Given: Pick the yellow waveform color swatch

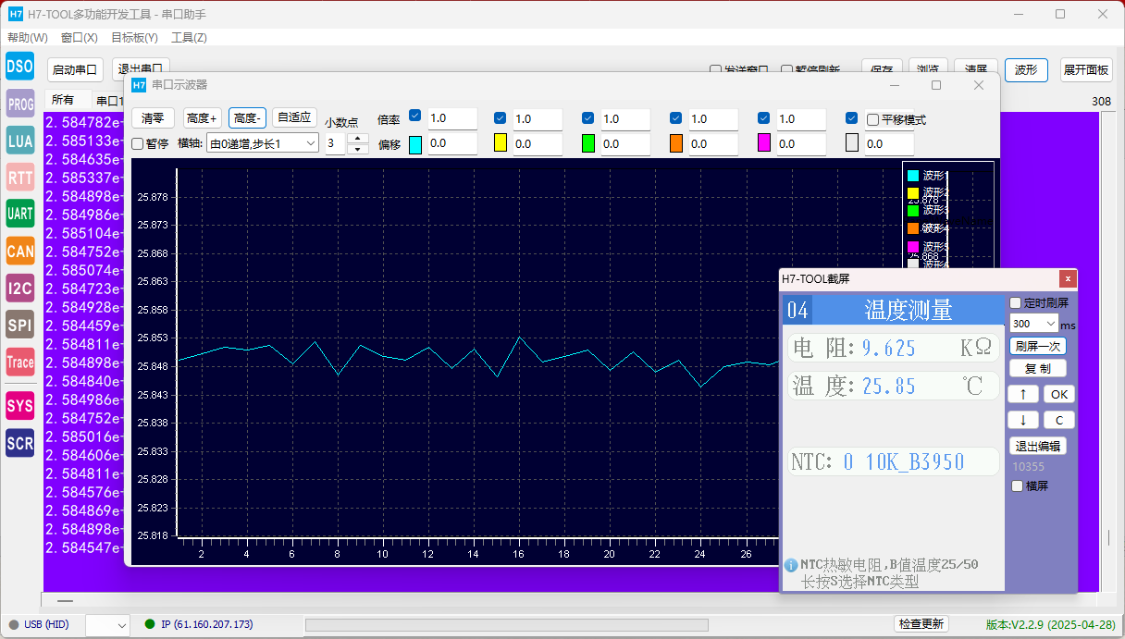Looking at the screenshot, I should [x=501, y=143].
